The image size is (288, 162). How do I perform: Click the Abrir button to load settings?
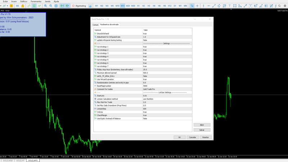(202, 125)
